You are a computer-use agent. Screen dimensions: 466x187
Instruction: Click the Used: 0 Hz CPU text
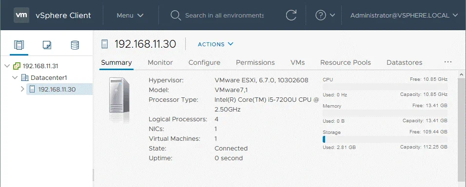[335, 94]
